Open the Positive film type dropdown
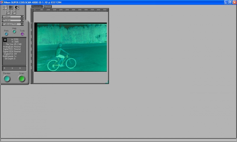 [12, 20]
